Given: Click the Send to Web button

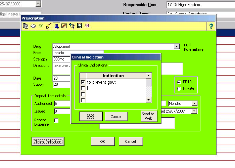Looking at the screenshot, I should [149, 116].
